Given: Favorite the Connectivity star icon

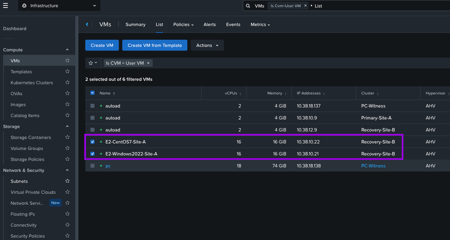Looking at the screenshot, I should click(67, 225).
